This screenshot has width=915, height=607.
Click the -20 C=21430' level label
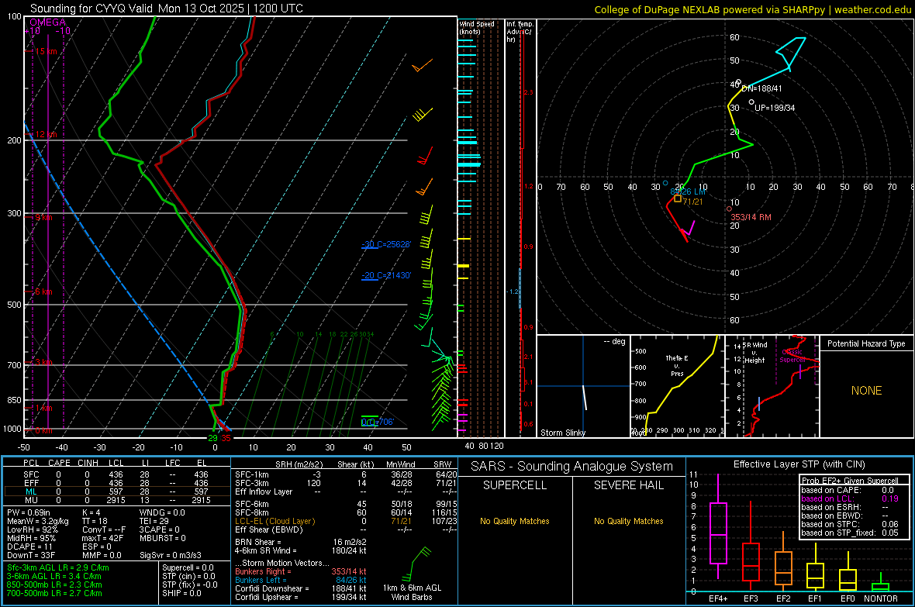pyautogui.click(x=385, y=275)
